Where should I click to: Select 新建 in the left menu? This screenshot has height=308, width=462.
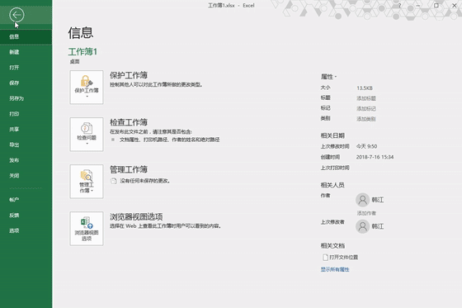26,52
